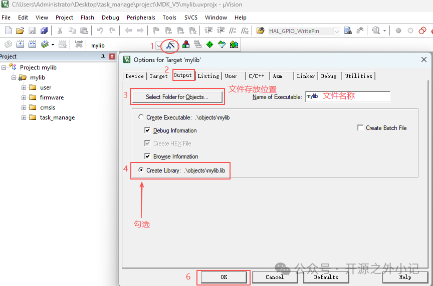
Task: Redo the last edit
Action: (112, 30)
